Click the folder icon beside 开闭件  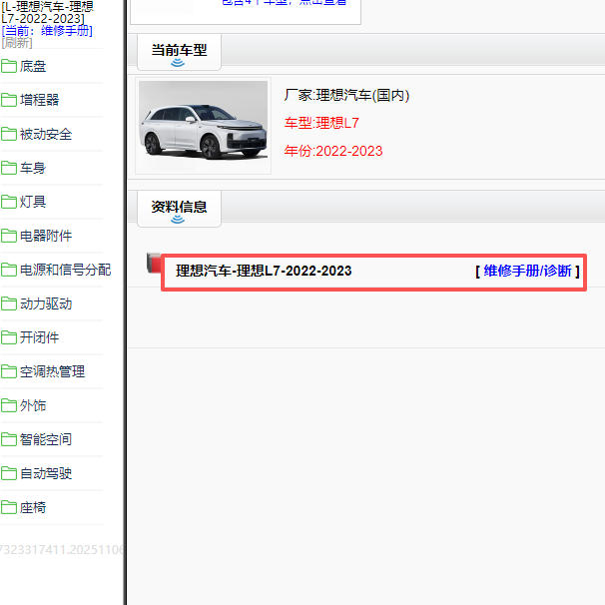(x=9, y=337)
